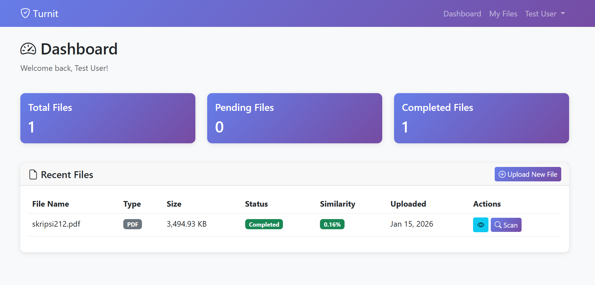The image size is (595, 285).
Task: Select the Completed Files summary card
Action: [x=481, y=118]
